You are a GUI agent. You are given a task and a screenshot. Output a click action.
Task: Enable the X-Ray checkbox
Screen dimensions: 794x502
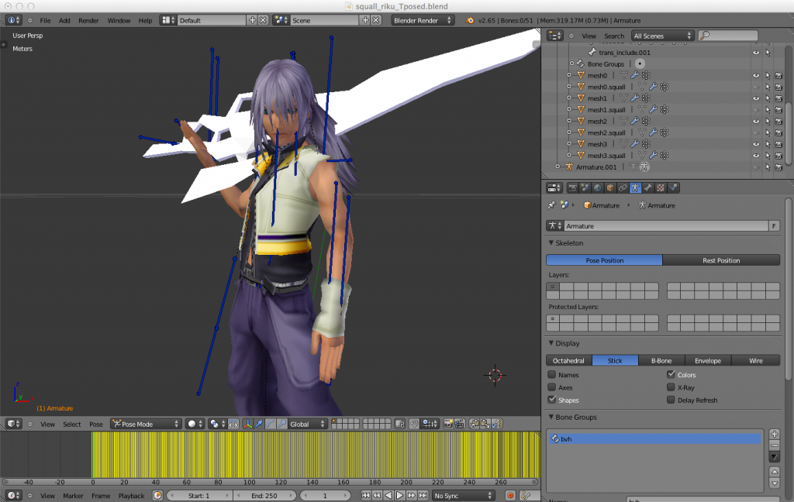click(671, 387)
